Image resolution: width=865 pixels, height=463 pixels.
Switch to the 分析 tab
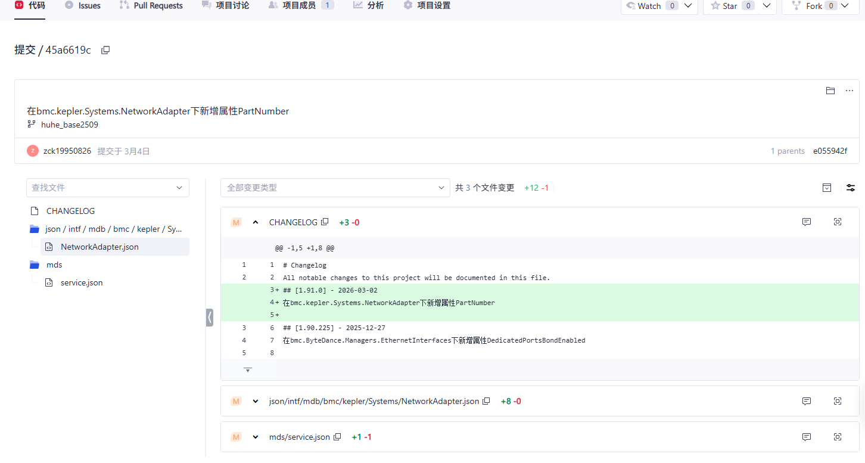point(368,5)
